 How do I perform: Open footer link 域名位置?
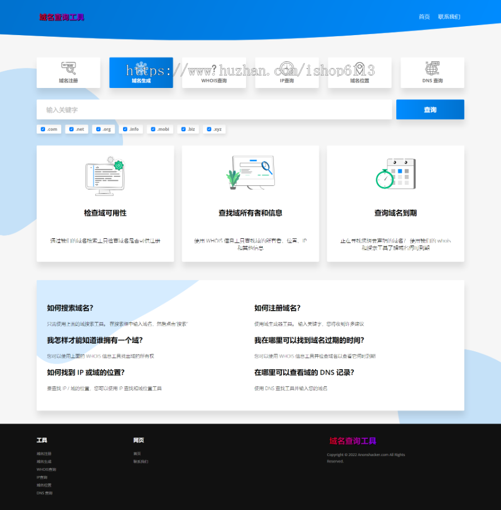(x=44, y=486)
